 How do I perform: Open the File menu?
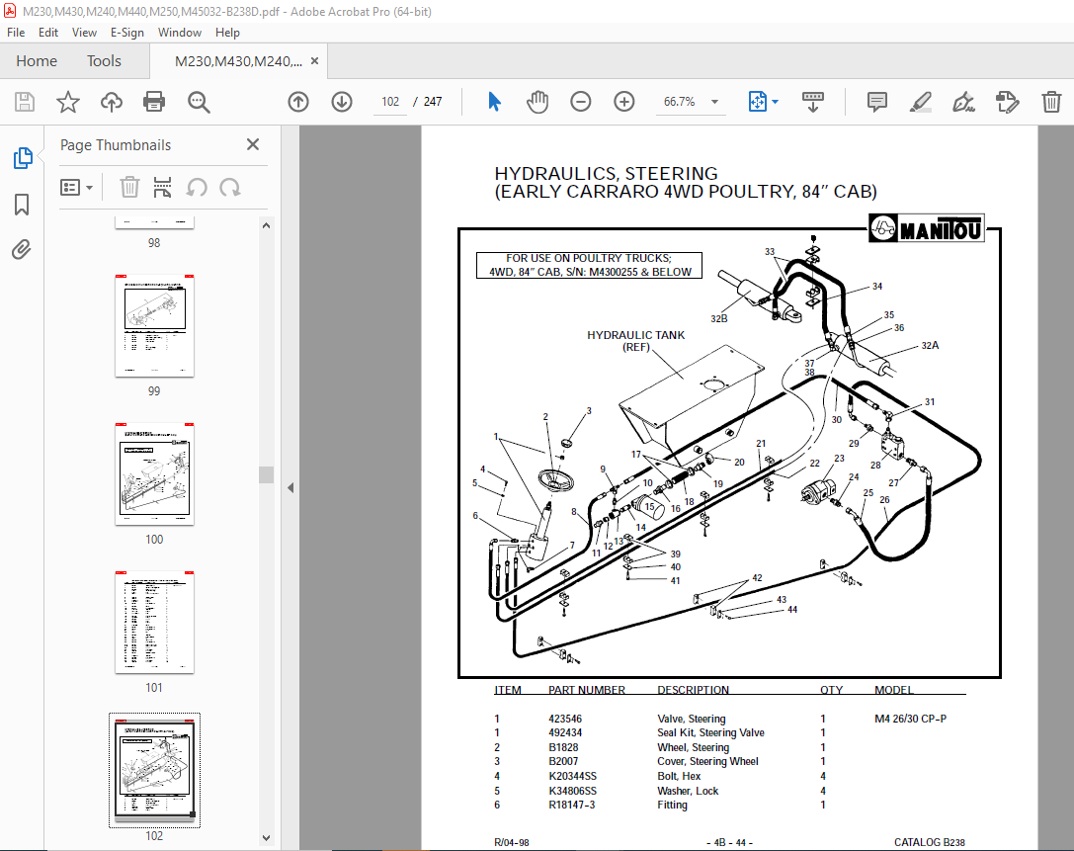[16, 33]
